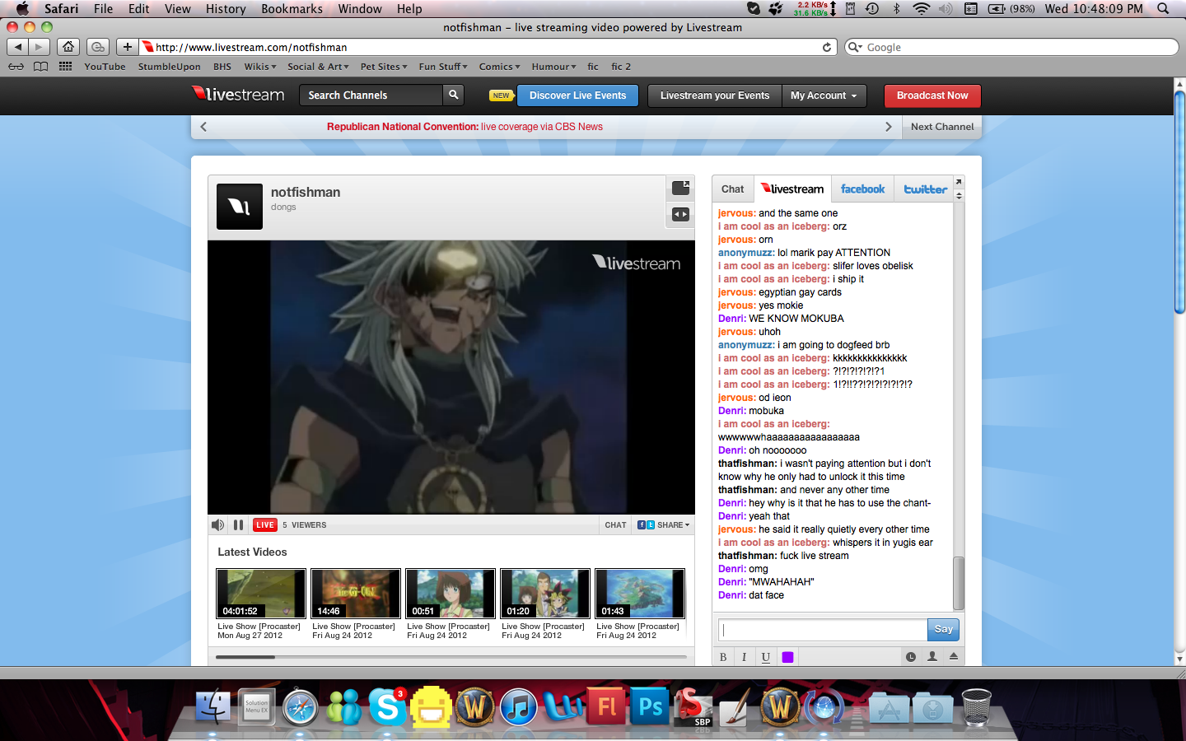Click the chat eject icon

point(954,656)
